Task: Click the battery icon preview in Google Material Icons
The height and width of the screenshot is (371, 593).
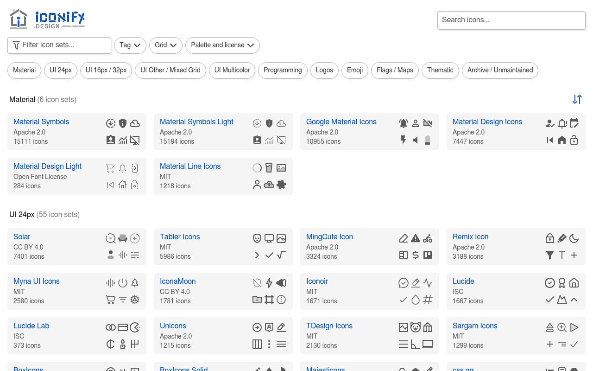Action: (x=428, y=140)
